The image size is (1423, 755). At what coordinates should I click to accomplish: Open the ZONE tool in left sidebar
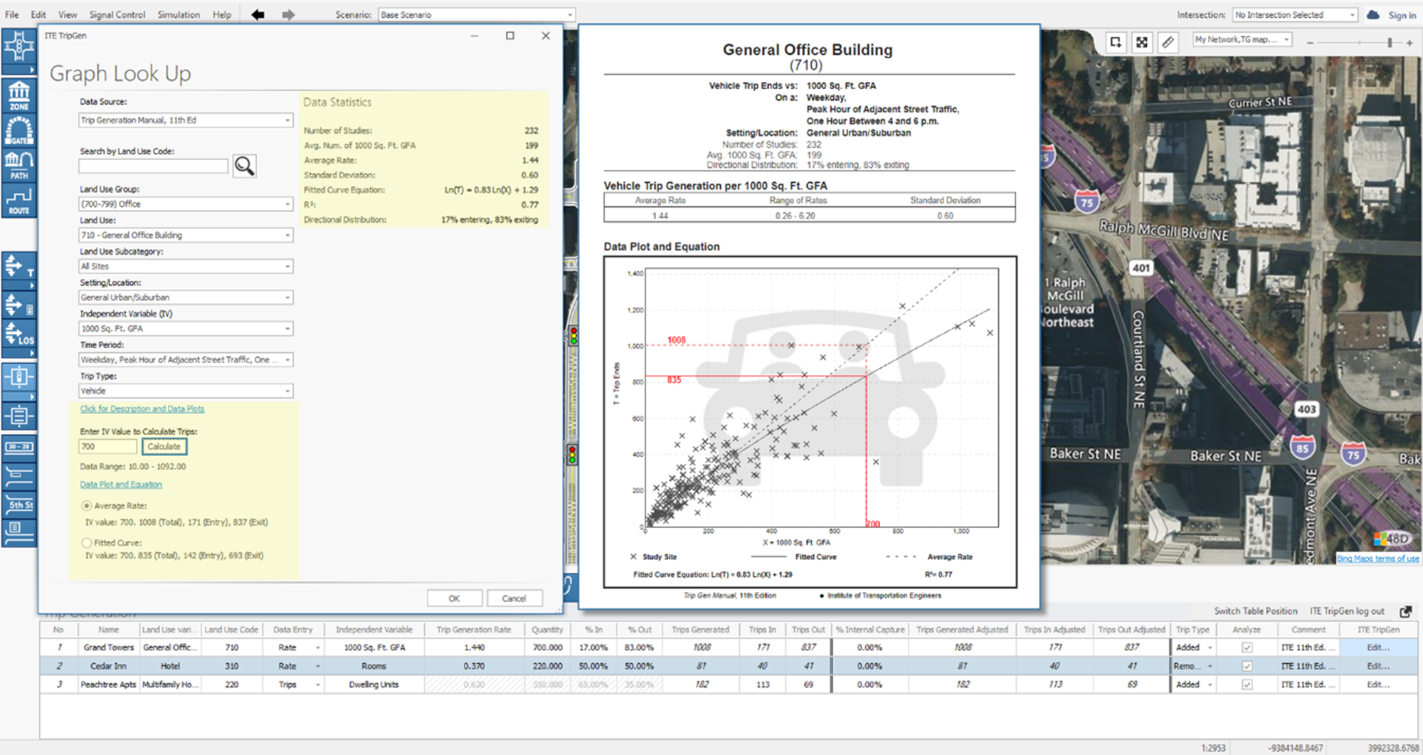(19, 95)
